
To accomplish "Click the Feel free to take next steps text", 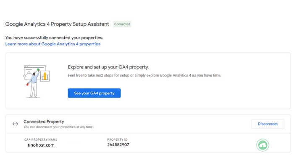I will click(x=144, y=76).
